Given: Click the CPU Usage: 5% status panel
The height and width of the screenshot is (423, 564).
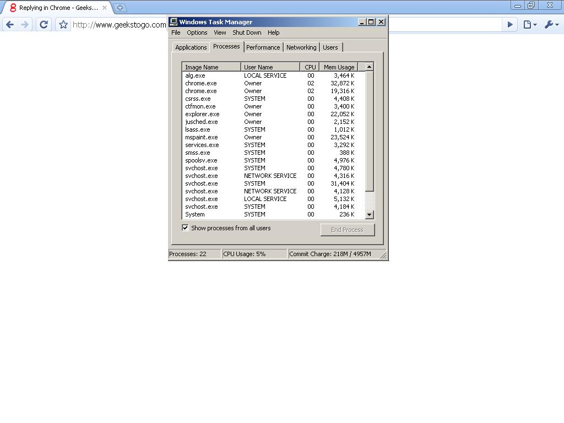Looking at the screenshot, I should click(x=254, y=254).
